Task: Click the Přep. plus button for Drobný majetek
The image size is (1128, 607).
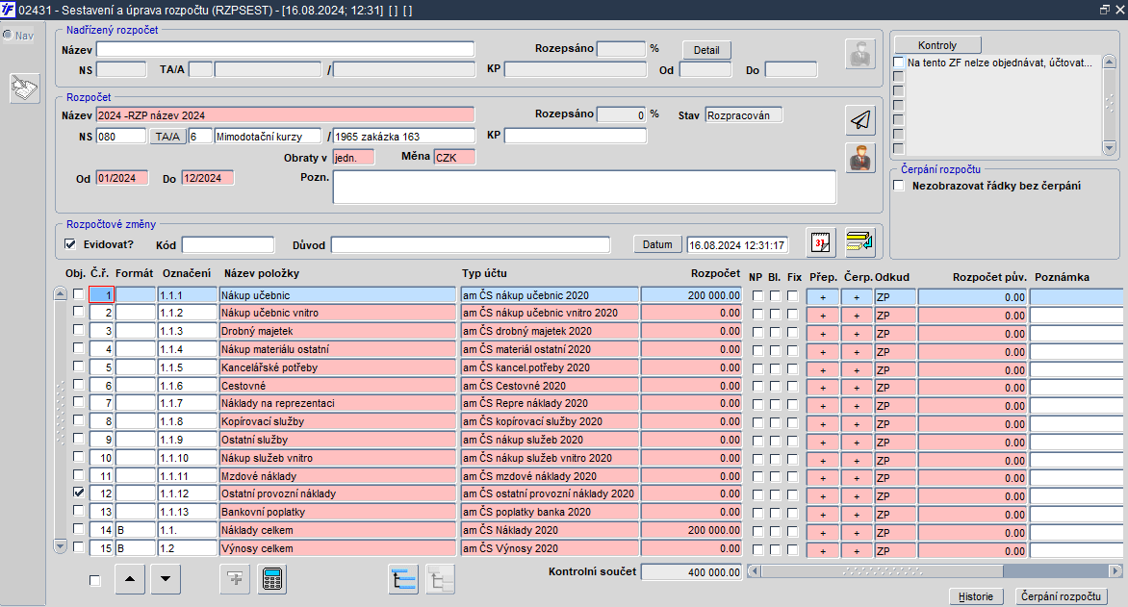Action: (x=823, y=333)
